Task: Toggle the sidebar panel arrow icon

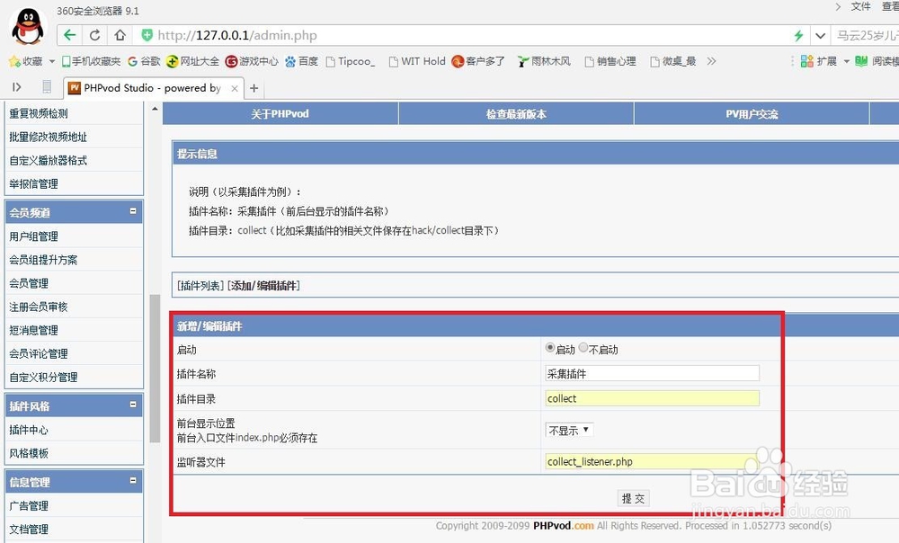Action: [x=16, y=87]
